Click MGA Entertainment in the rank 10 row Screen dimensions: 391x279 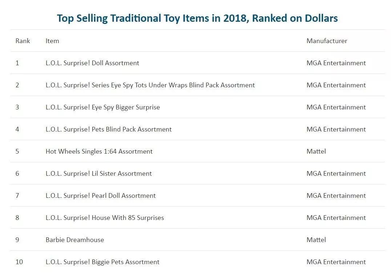pyautogui.click(x=336, y=262)
